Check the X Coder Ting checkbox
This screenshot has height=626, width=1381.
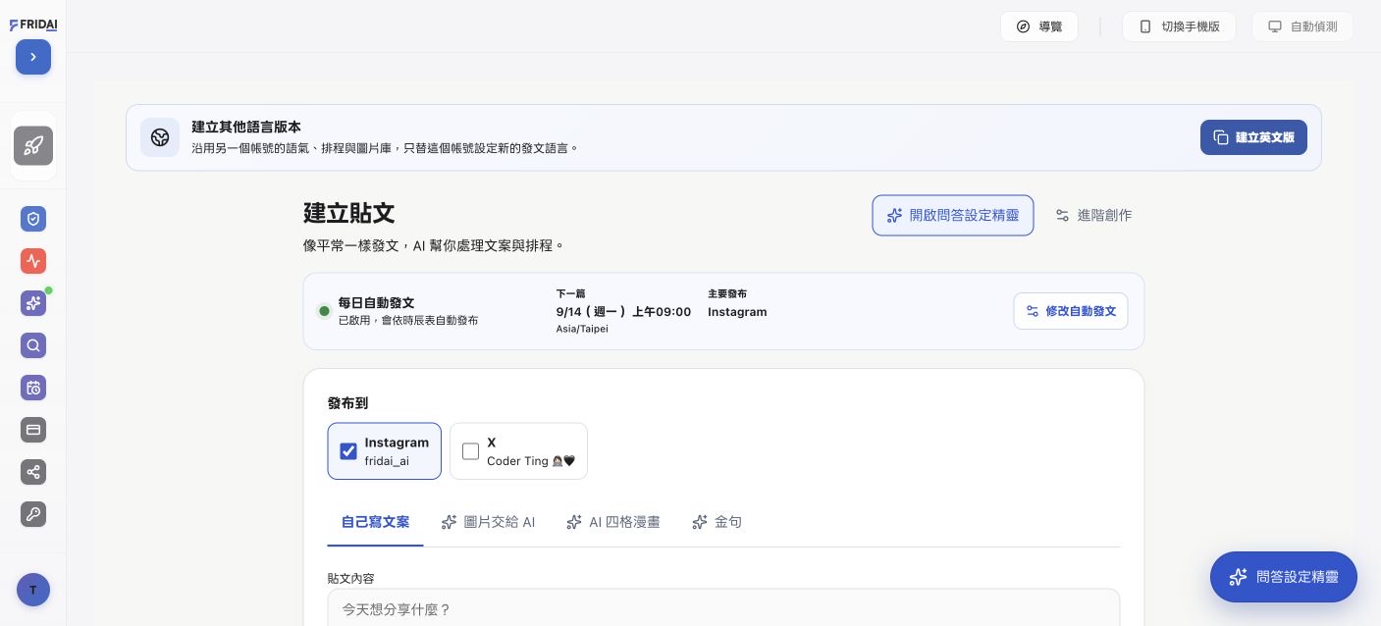tap(471, 451)
